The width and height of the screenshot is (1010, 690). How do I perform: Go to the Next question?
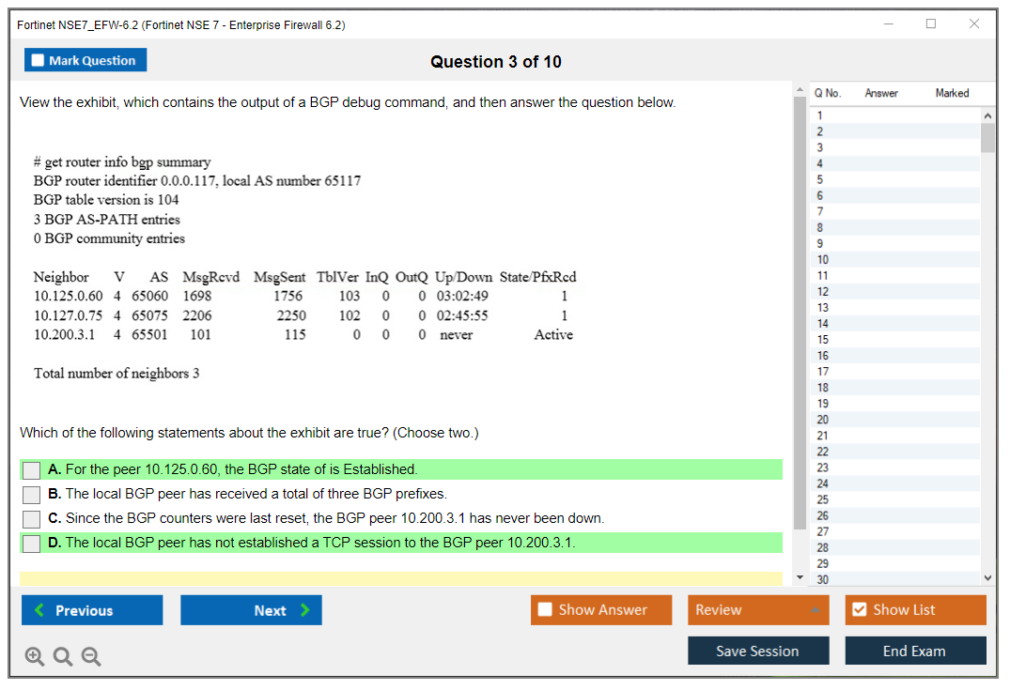(x=251, y=610)
